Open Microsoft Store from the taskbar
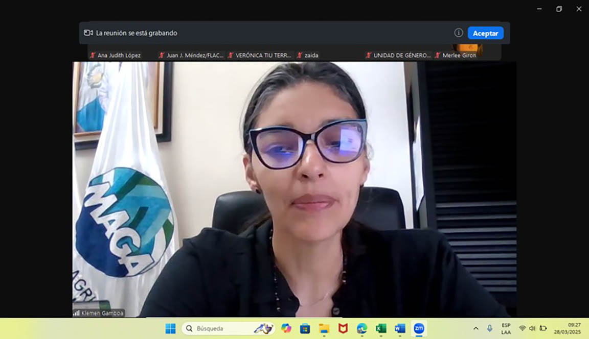 (x=305, y=328)
